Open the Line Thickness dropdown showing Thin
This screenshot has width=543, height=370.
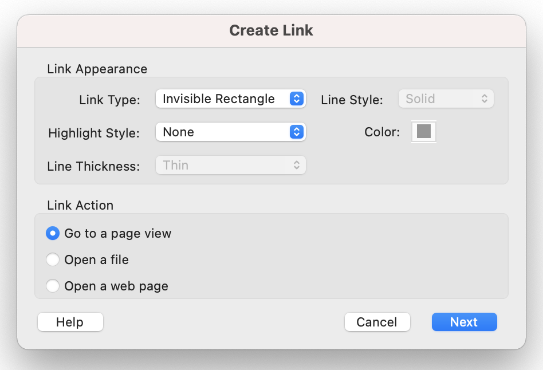point(223,165)
